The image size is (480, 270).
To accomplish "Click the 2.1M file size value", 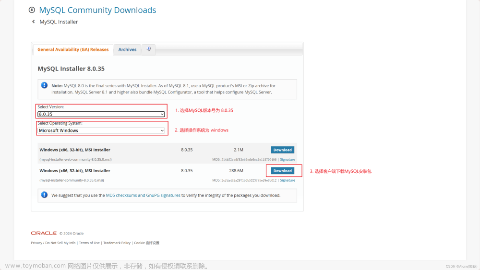I will (x=239, y=150).
